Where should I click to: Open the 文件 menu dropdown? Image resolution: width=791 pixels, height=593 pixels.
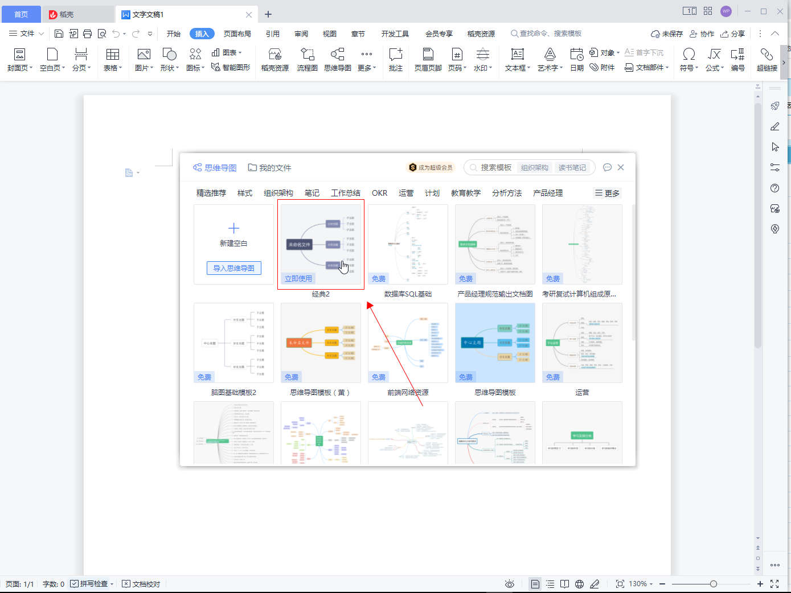[x=27, y=34]
